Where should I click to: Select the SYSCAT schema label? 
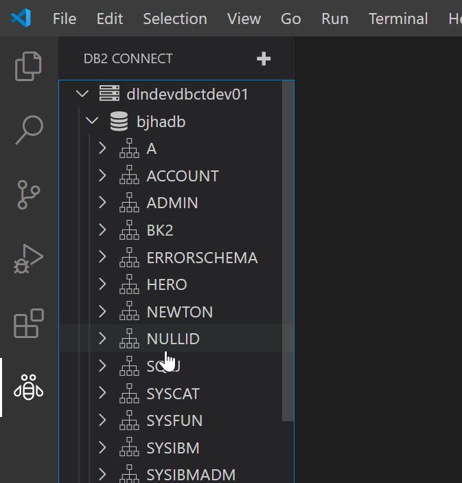[173, 394]
